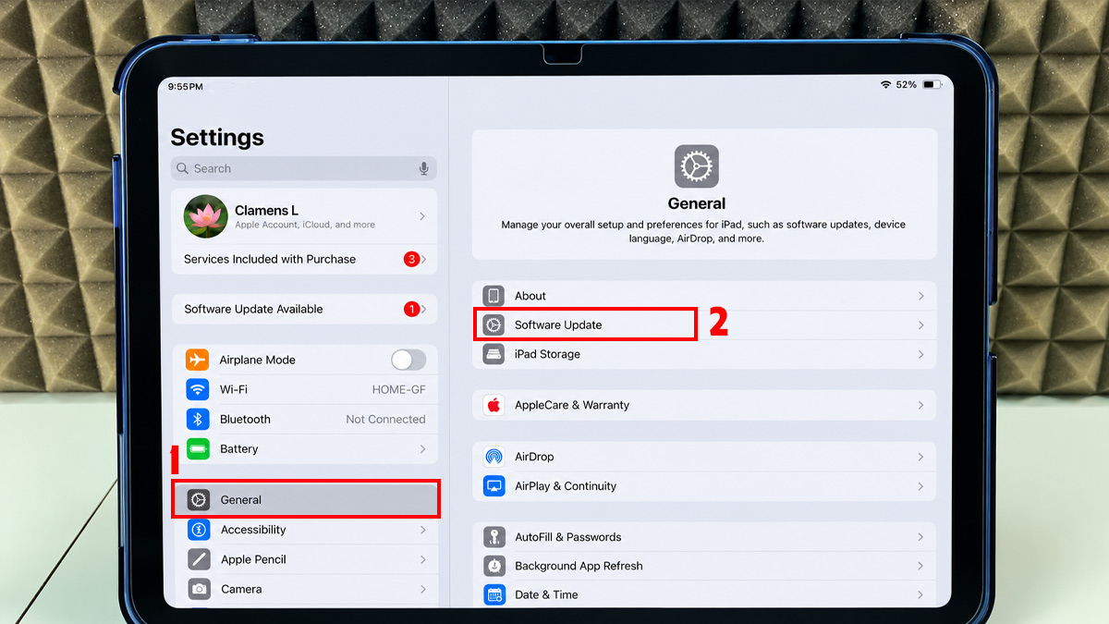Tap the Camera icon in sidebar

point(199,589)
